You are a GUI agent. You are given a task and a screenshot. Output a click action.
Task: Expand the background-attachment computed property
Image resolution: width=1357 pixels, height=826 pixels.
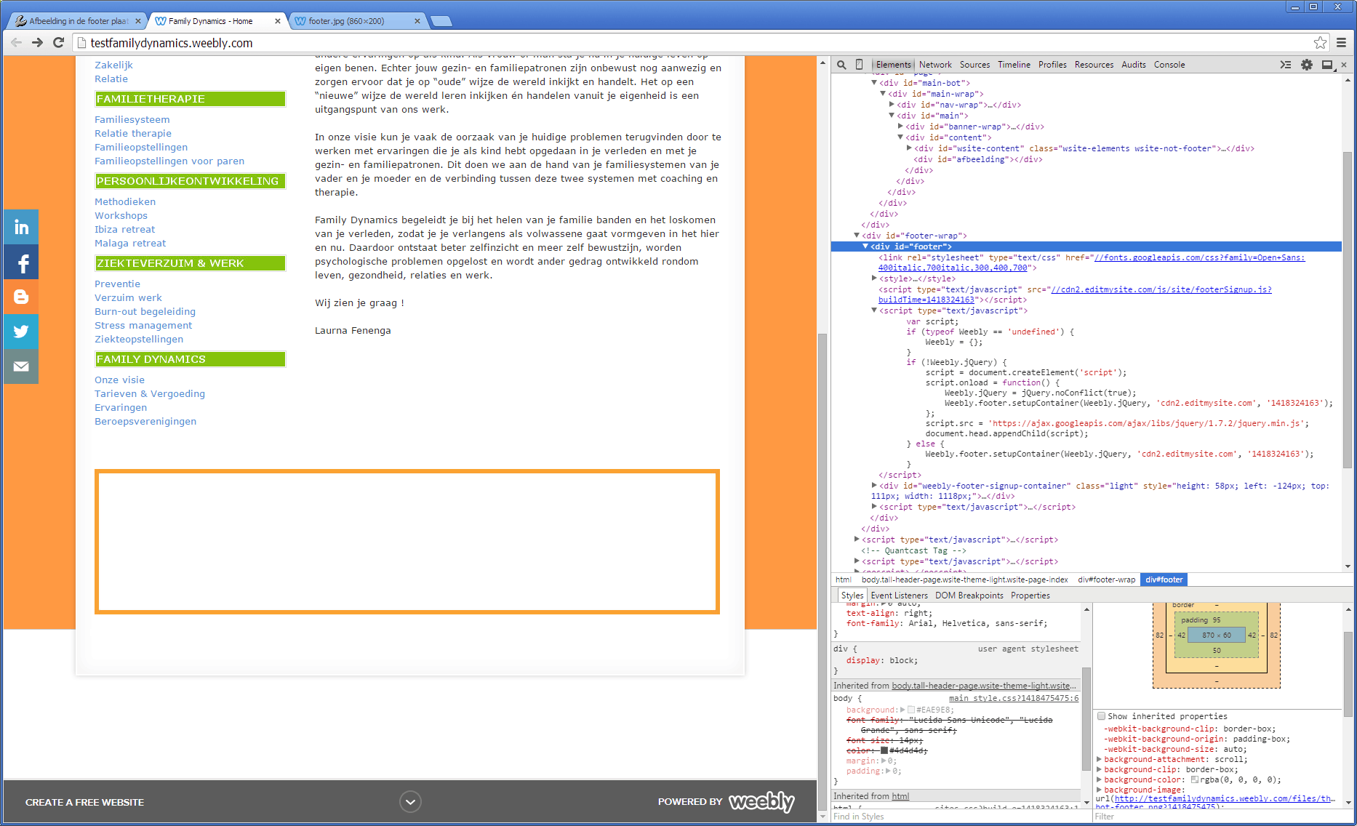tap(1100, 759)
